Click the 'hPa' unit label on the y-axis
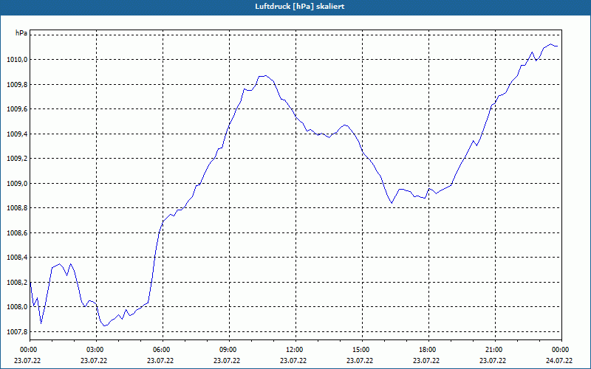 click(x=21, y=33)
